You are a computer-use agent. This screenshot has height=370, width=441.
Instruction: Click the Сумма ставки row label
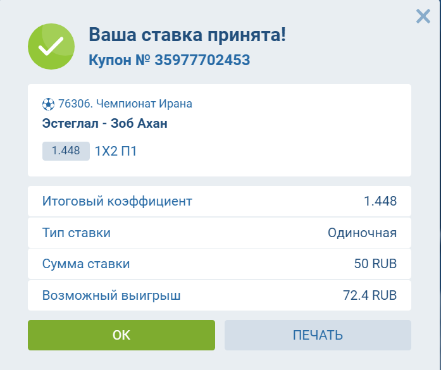pos(85,264)
